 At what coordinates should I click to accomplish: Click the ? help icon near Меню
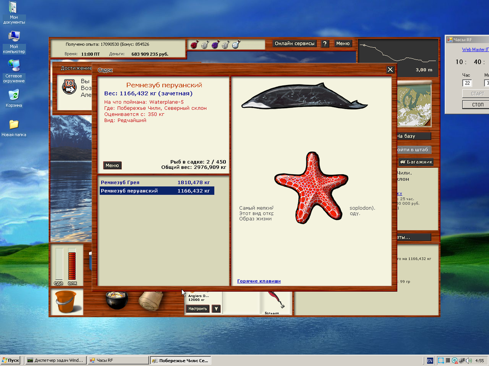click(324, 43)
